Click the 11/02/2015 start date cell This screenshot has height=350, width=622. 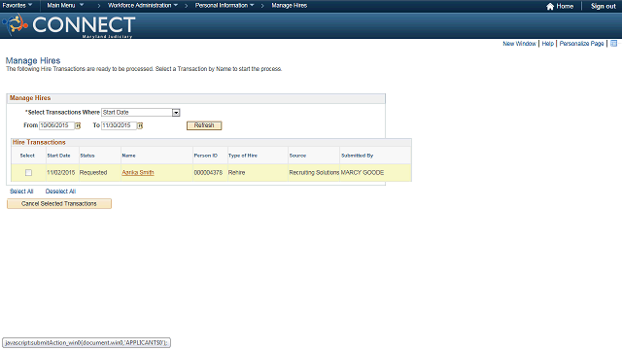point(60,173)
